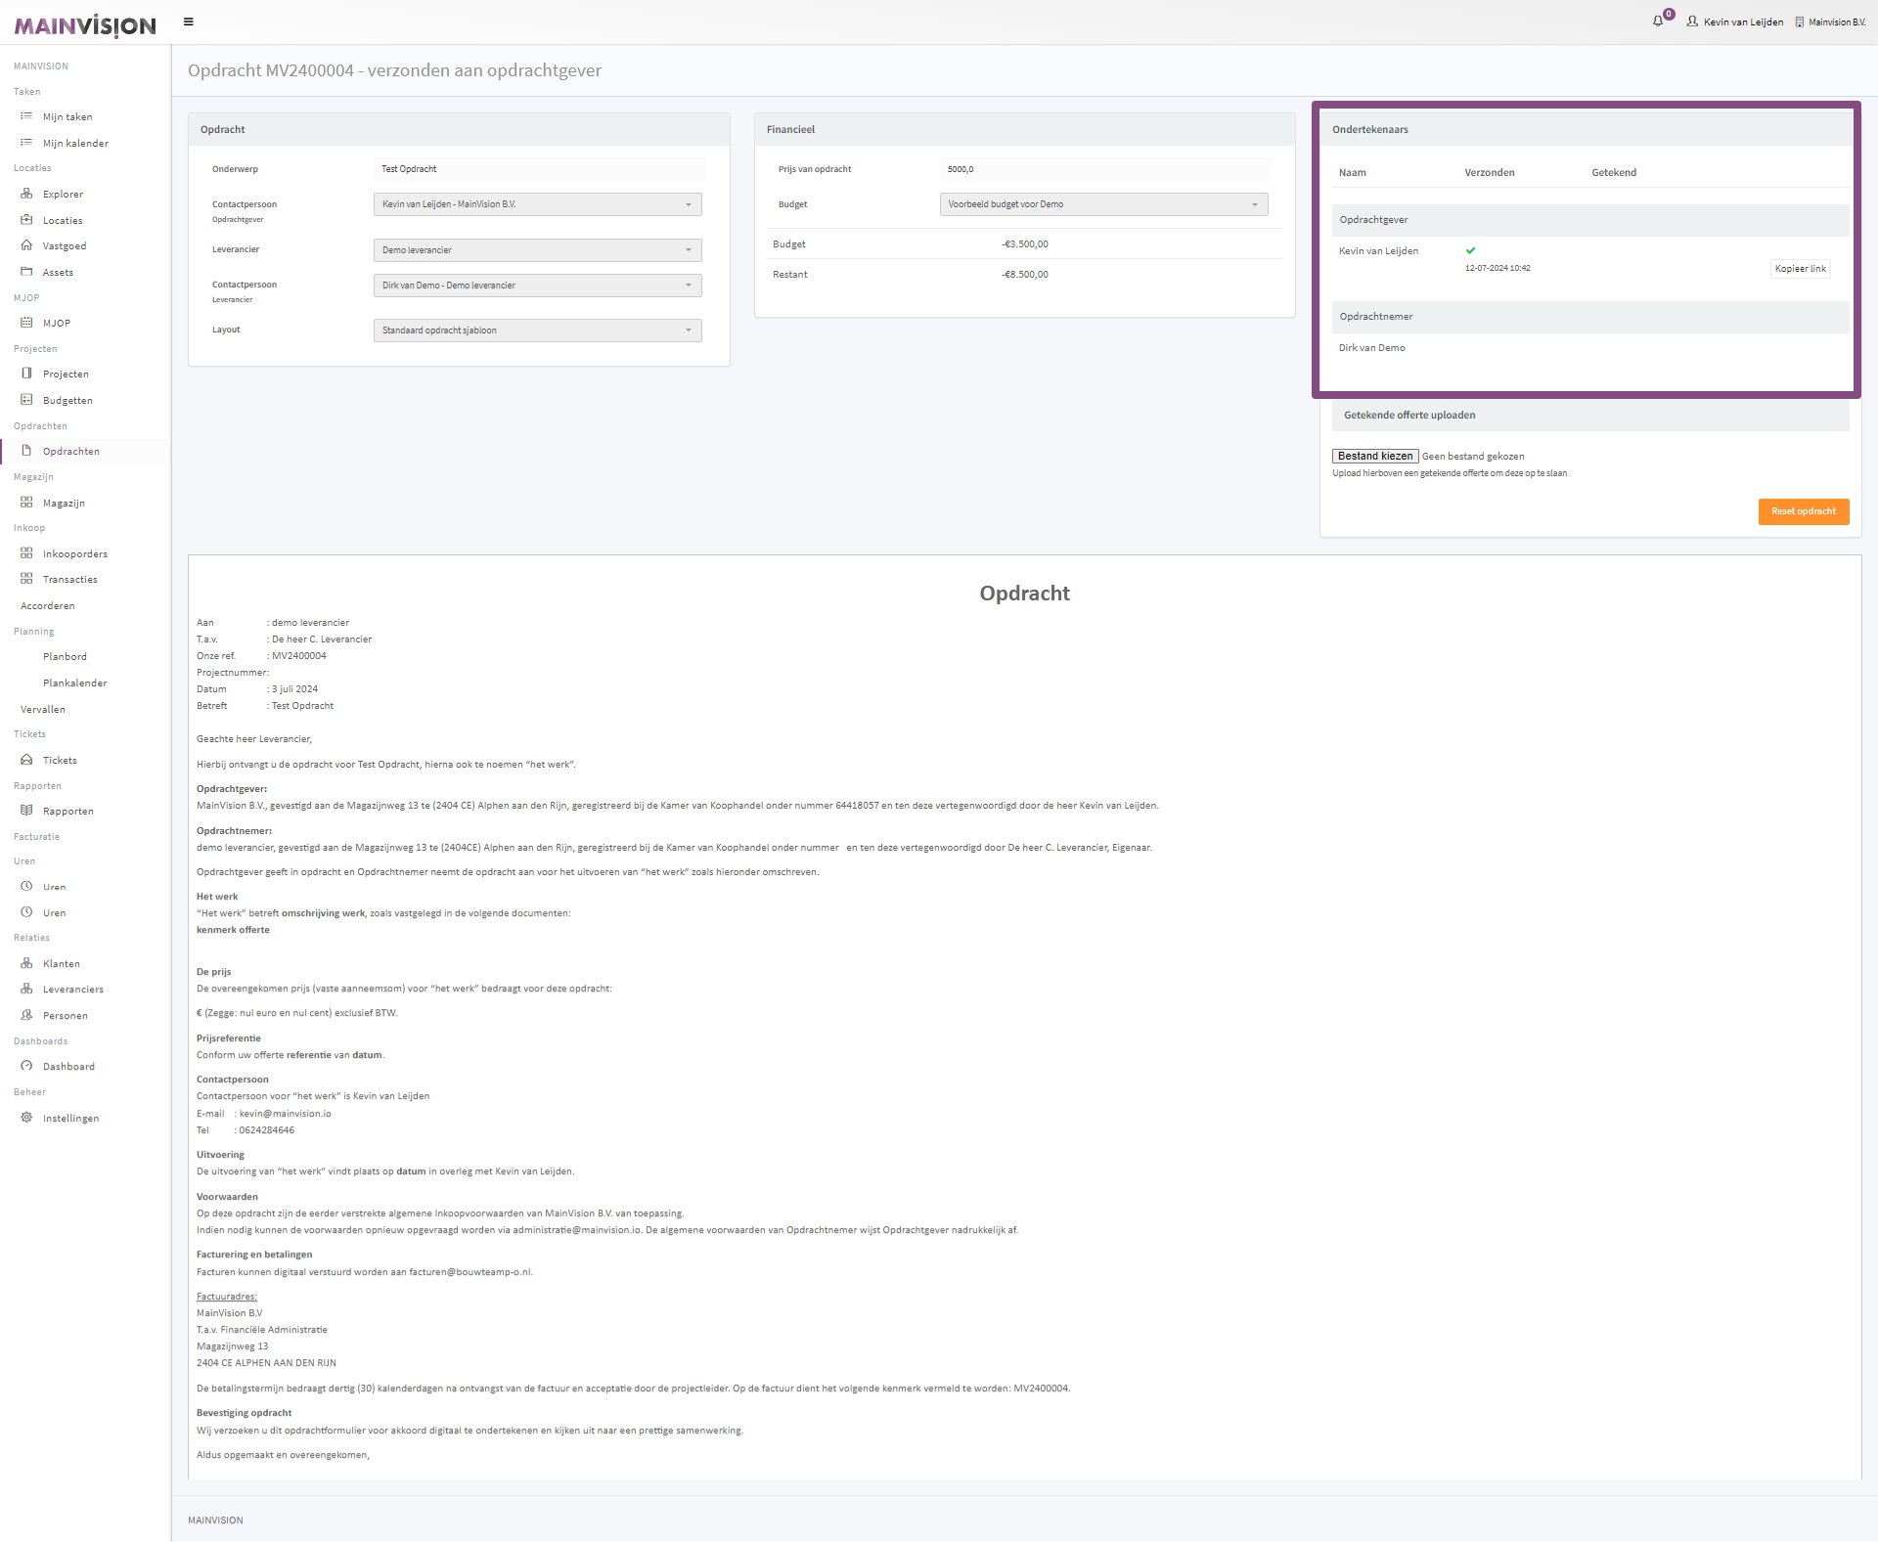Go to Opdrachten in sidebar
Viewport: 1878px width, 1542px height.
point(70,452)
